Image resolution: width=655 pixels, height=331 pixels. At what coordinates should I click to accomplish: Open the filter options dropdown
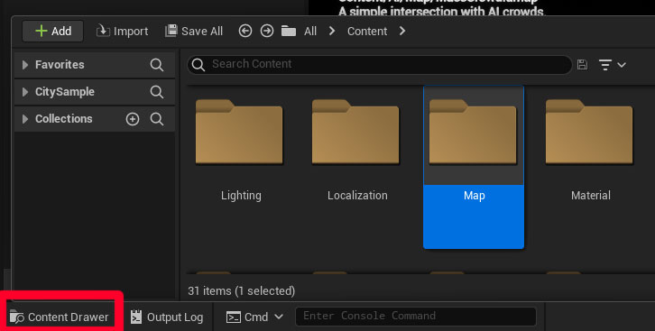click(613, 65)
